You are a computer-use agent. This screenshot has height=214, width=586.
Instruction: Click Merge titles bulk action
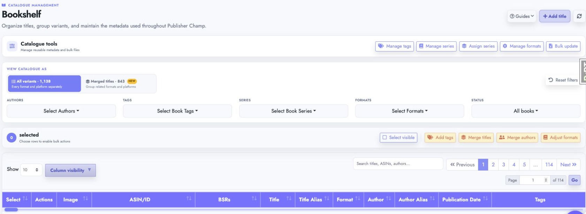coord(476,138)
